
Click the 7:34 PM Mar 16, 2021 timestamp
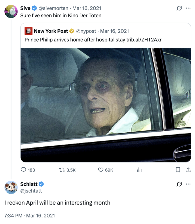(29, 216)
